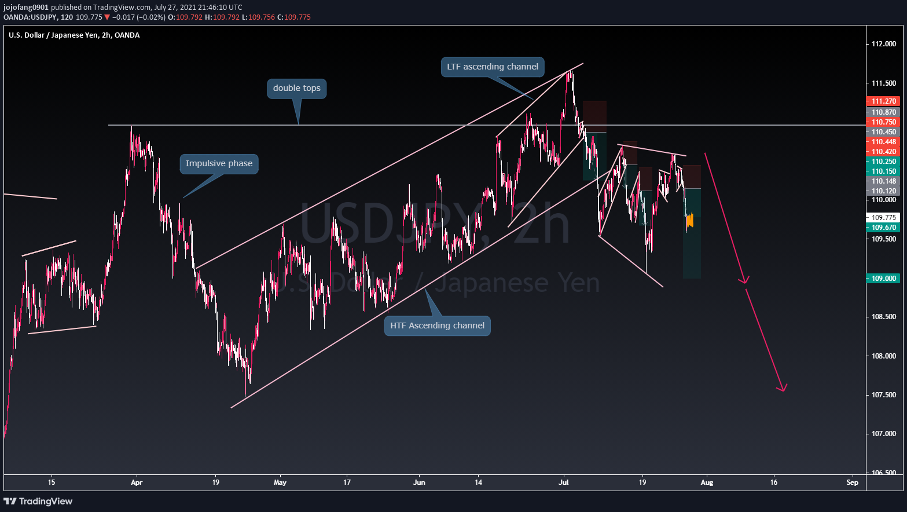Select the 111.270 red price label

click(x=883, y=101)
